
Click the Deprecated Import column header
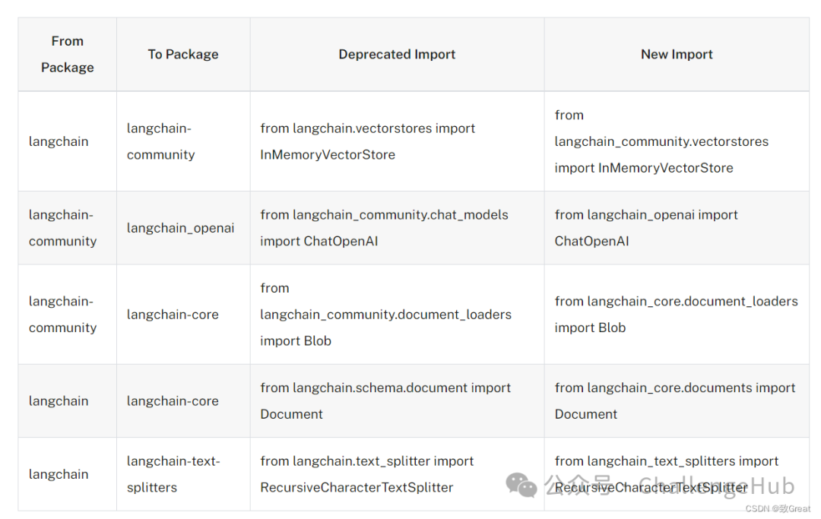coord(397,55)
